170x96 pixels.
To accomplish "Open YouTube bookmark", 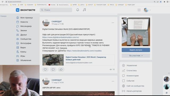I will [x=52, y=5].
